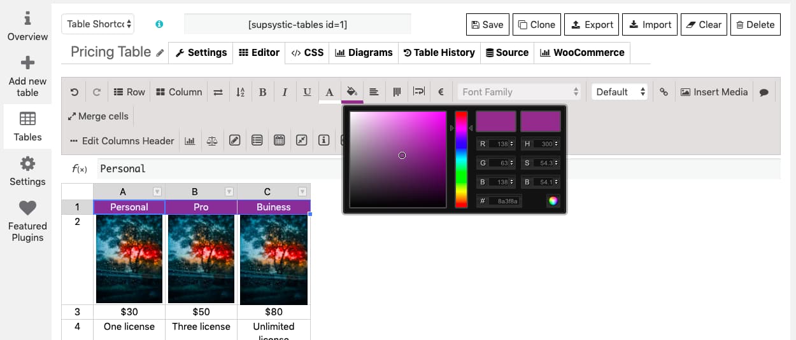Open the text color picker
Viewport: 796px width, 340px height.
(x=329, y=92)
